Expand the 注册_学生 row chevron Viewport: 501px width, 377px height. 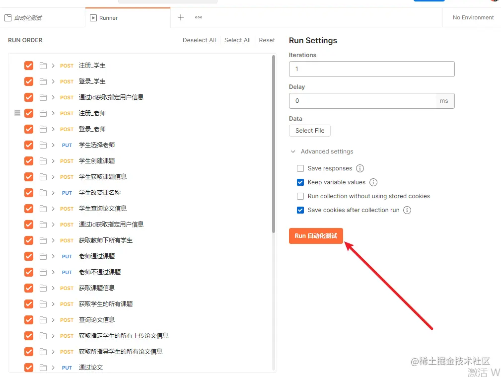click(53, 66)
